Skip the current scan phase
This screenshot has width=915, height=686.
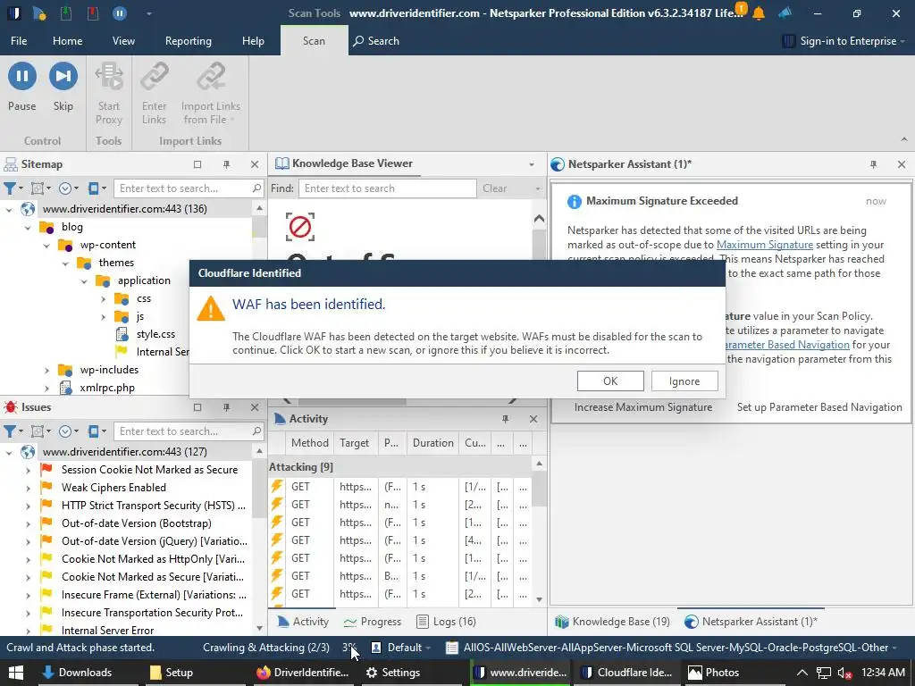point(63,87)
